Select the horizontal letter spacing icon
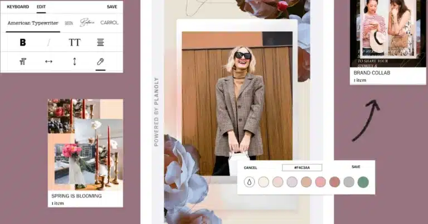Screen dimensions: 428x224 [x=48, y=61]
